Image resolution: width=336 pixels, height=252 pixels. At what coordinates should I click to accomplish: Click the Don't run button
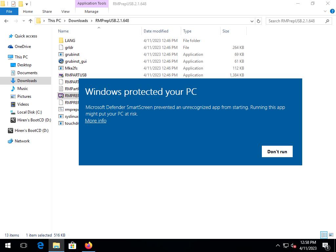277,152
